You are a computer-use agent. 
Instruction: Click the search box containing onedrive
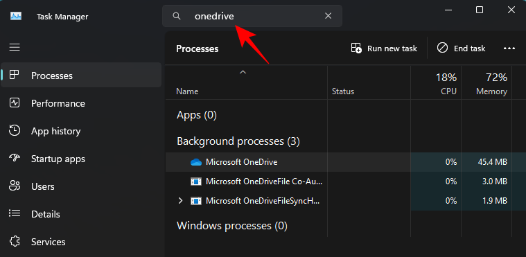252,16
